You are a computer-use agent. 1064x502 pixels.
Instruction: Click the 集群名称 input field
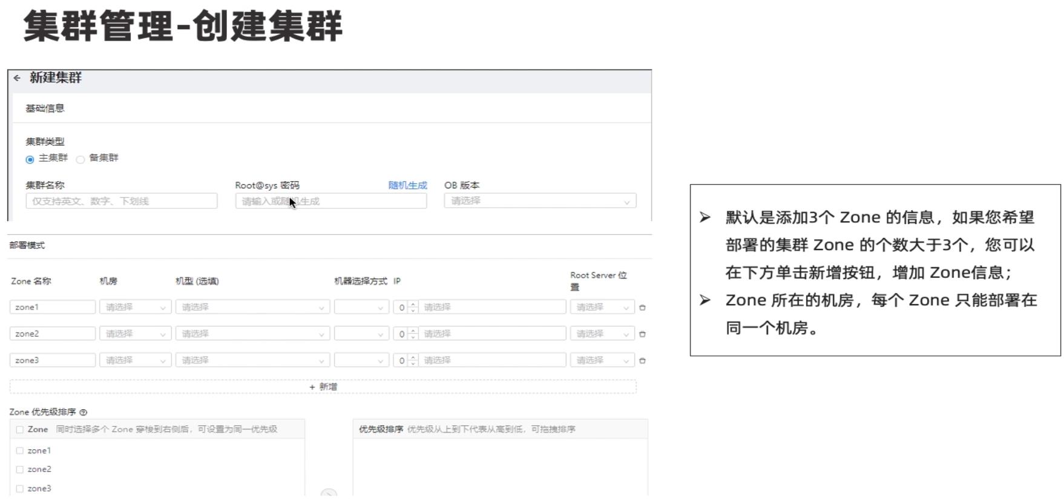121,201
